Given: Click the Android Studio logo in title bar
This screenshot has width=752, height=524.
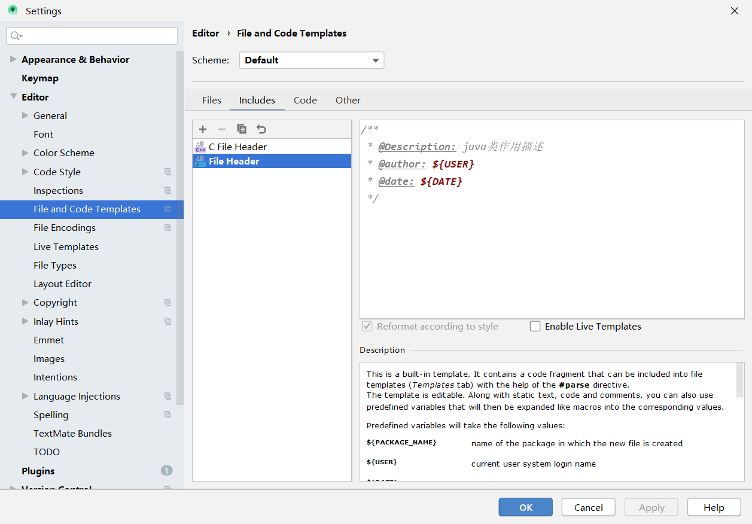Looking at the screenshot, I should pyautogui.click(x=13, y=11).
